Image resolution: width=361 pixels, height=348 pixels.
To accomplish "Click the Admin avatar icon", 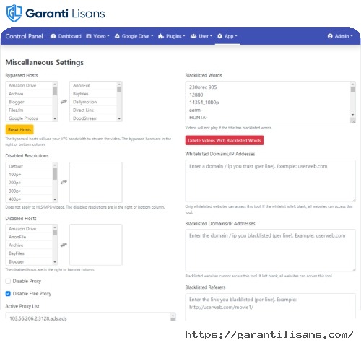I will coord(330,36).
